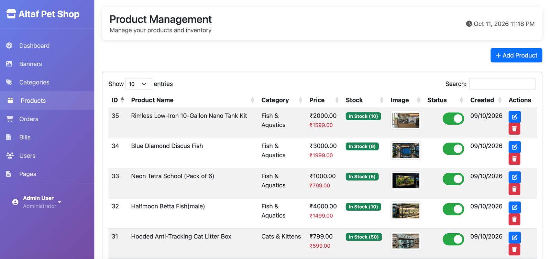This screenshot has height=259, width=550.
Task: Click the Dashboard gauge icon
Action: (9, 46)
